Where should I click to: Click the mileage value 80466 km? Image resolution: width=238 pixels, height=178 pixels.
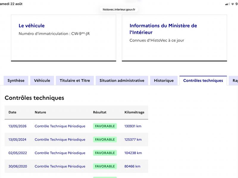click(132, 166)
